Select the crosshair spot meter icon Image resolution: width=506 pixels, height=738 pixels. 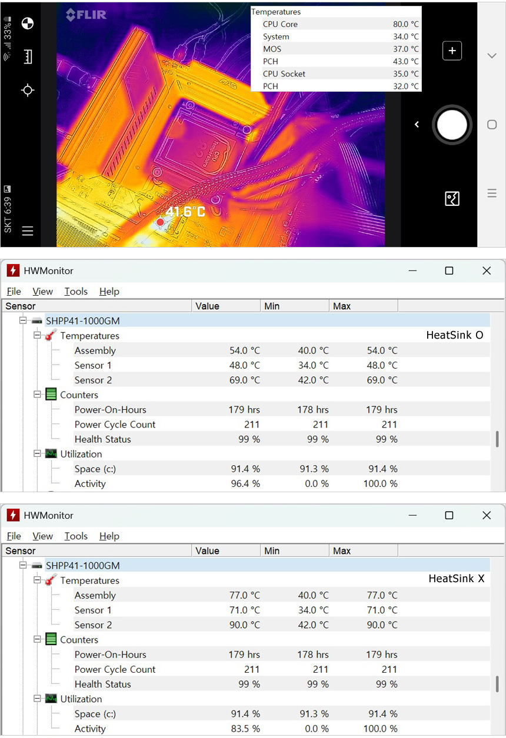coord(28,90)
